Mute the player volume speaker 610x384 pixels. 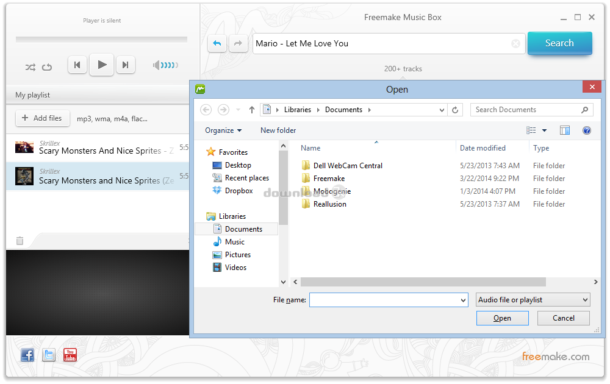point(157,65)
